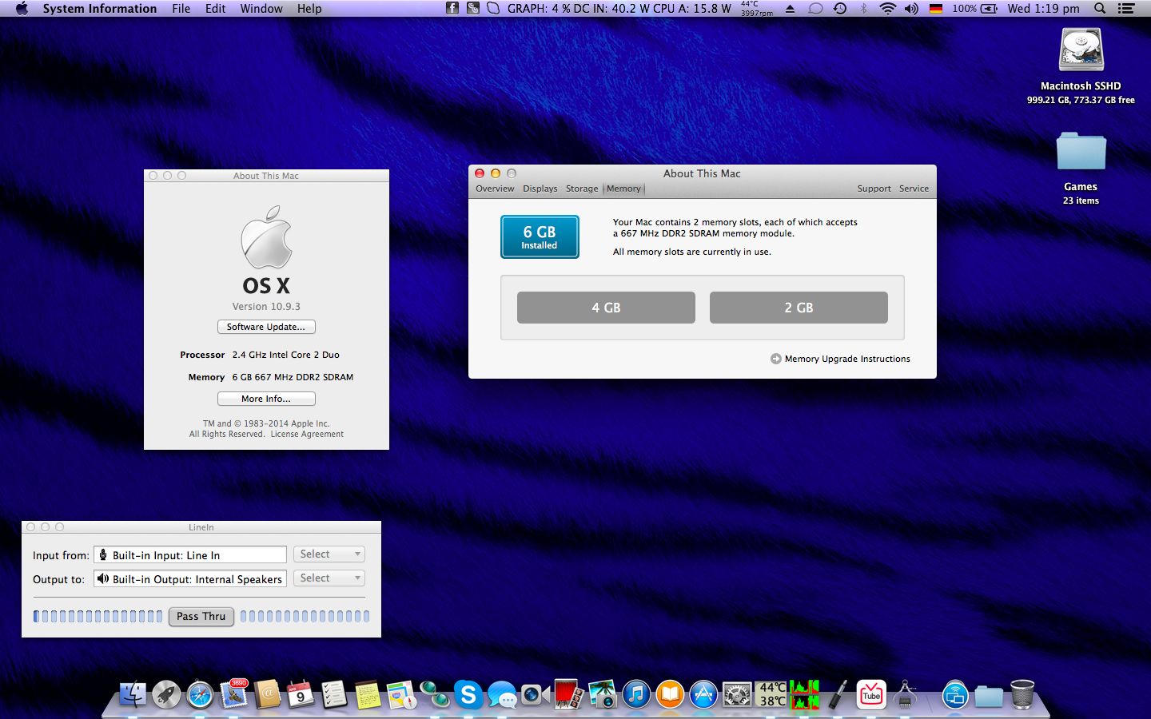Image resolution: width=1151 pixels, height=719 pixels.
Task: Open iPhoto icon in dock
Action: pyautogui.click(x=603, y=694)
